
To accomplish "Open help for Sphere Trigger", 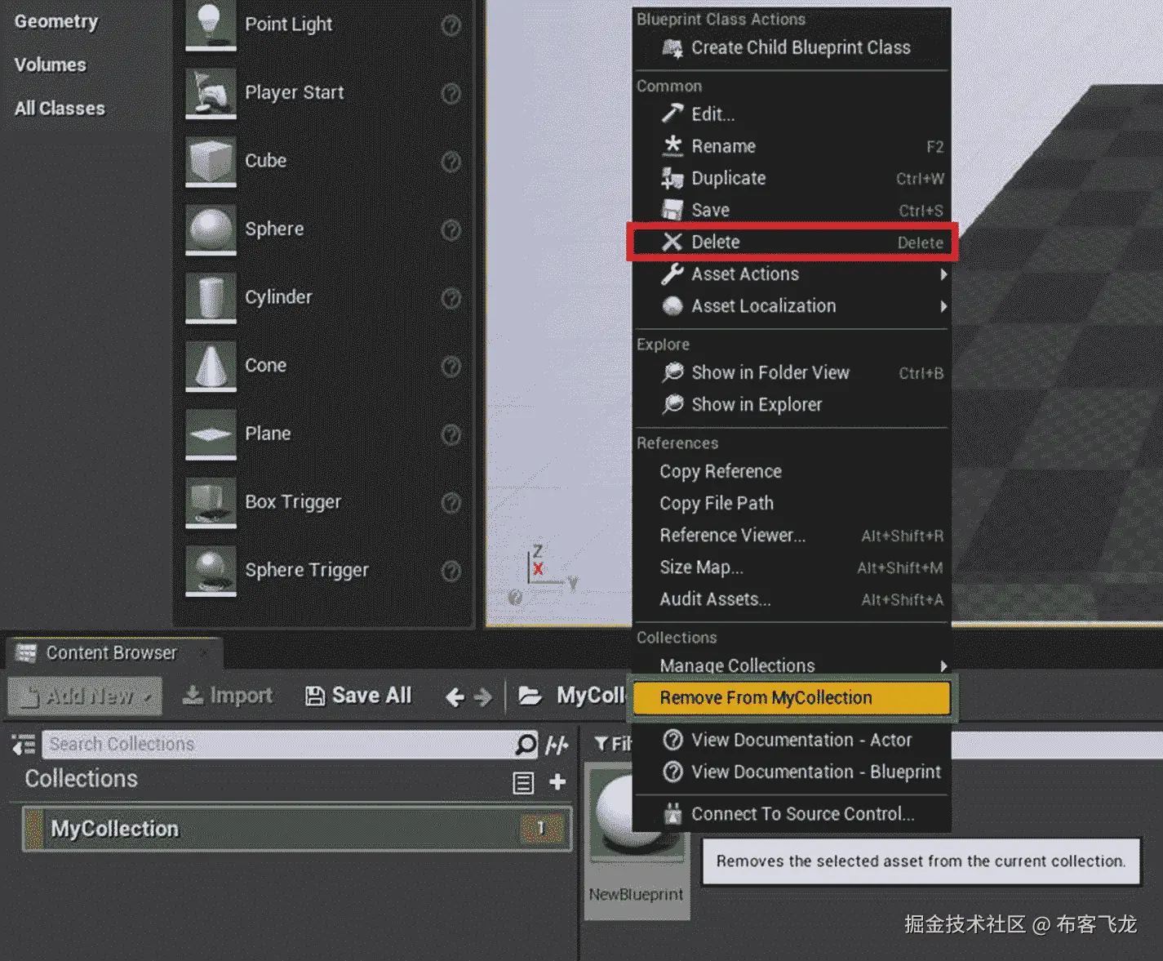I will pyautogui.click(x=451, y=571).
